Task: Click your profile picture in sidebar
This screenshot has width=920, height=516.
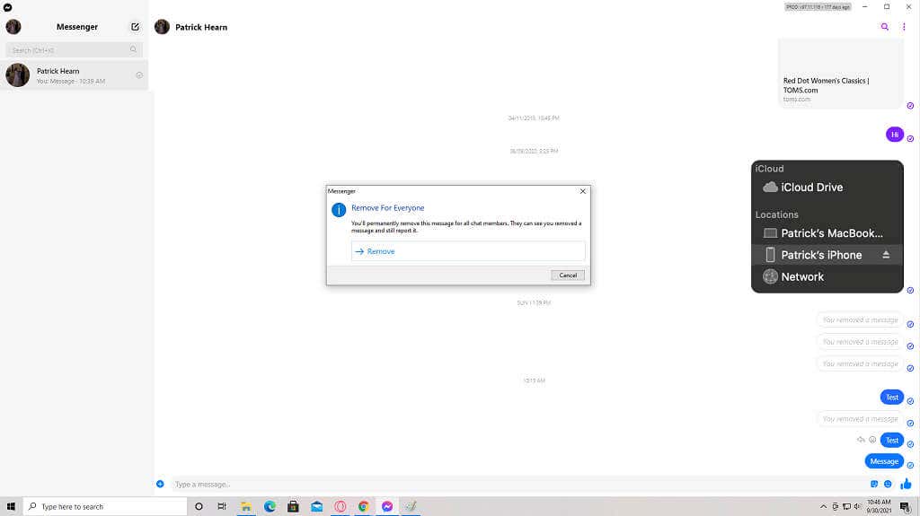Action: tap(13, 27)
